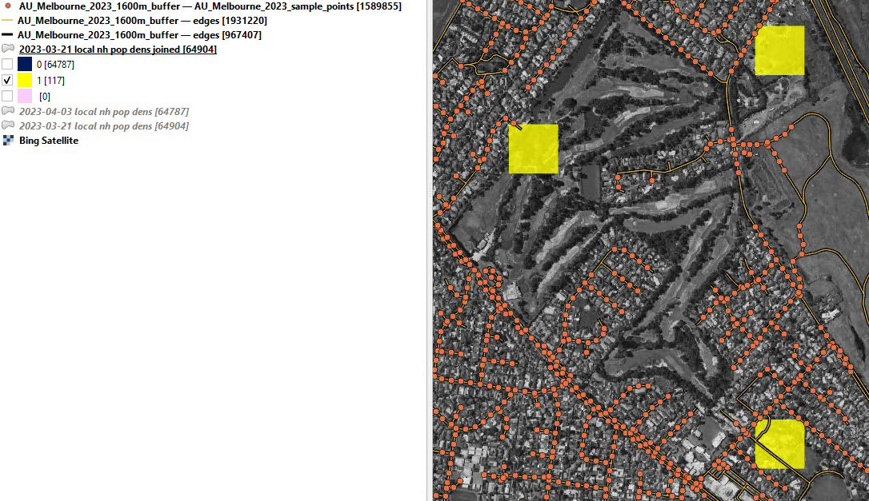Screen dimensions: 869x501
Task: Click the dark blue 0 class swatch
Action: click(x=25, y=64)
